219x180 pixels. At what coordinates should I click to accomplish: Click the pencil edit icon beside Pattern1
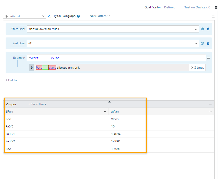[x=49, y=16]
